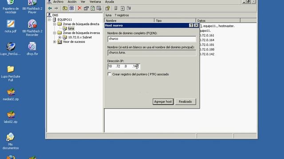284x159 pixels.
Task: Click the Help toolbar icon with question mark
Action: tap(107, 8)
